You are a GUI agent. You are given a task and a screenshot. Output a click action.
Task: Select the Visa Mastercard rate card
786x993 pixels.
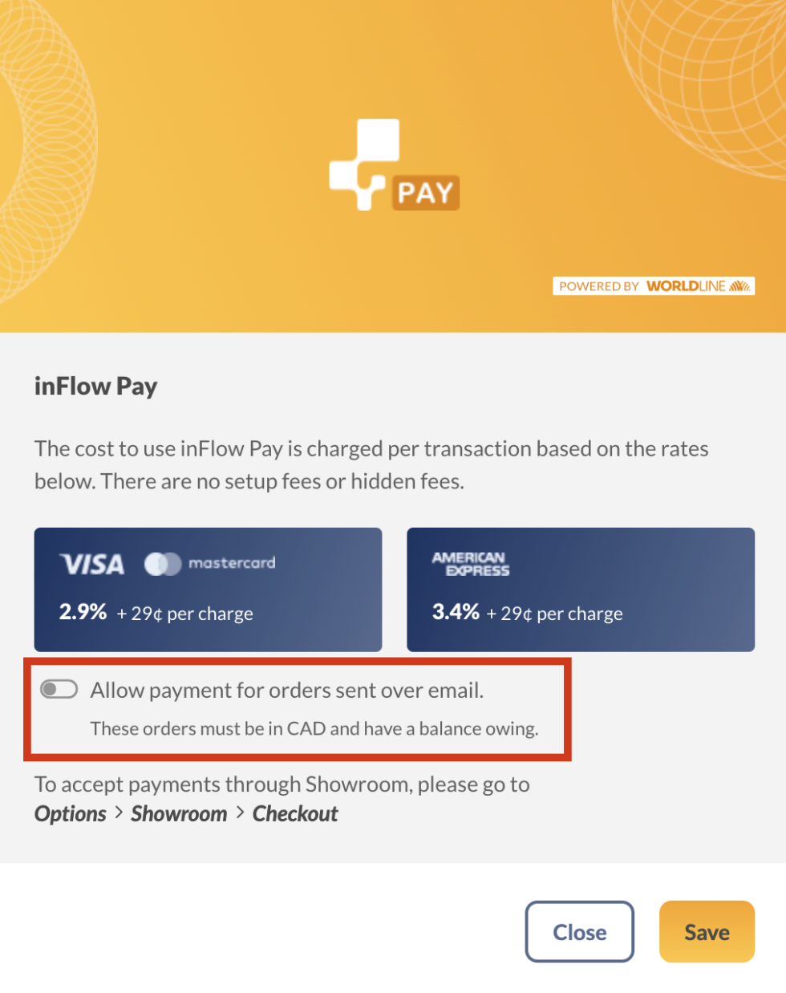208,589
